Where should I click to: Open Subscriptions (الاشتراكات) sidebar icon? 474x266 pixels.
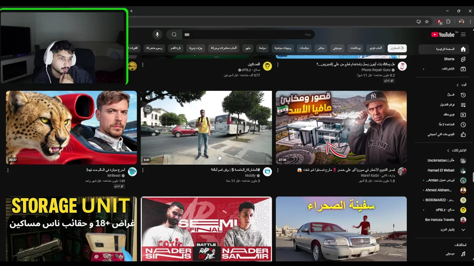(463, 69)
